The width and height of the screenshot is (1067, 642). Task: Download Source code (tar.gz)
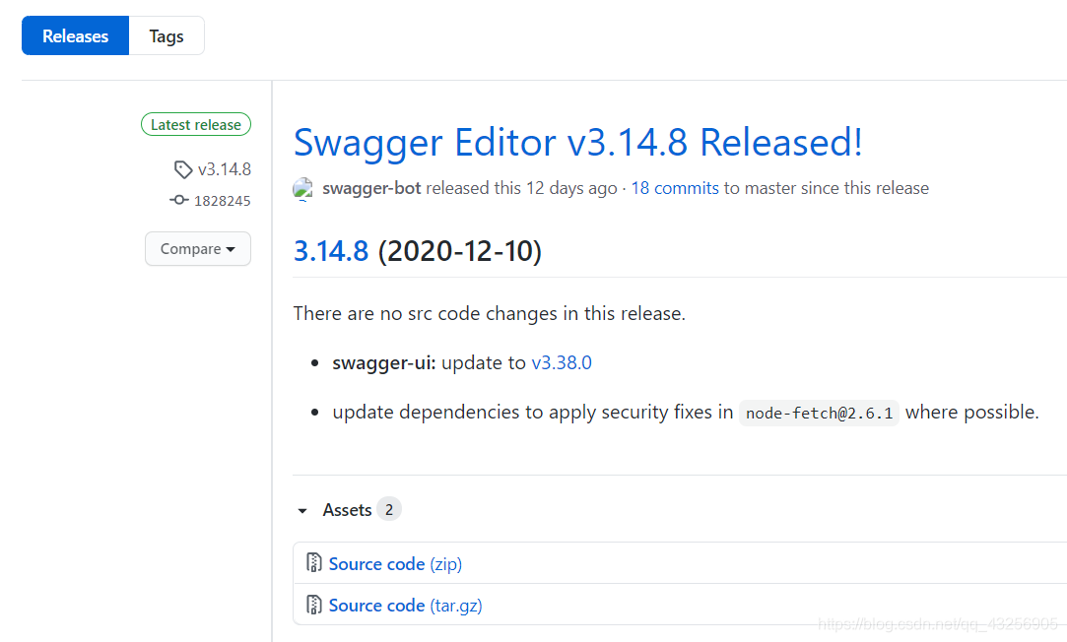coord(406,606)
